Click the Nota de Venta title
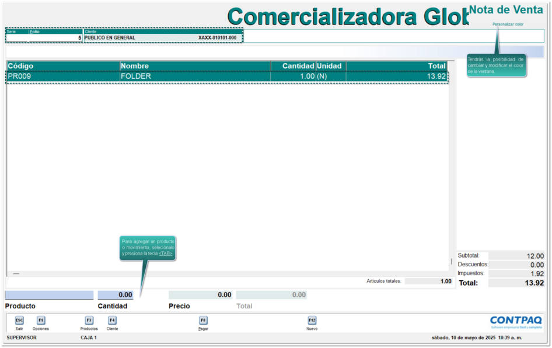 (506, 9)
